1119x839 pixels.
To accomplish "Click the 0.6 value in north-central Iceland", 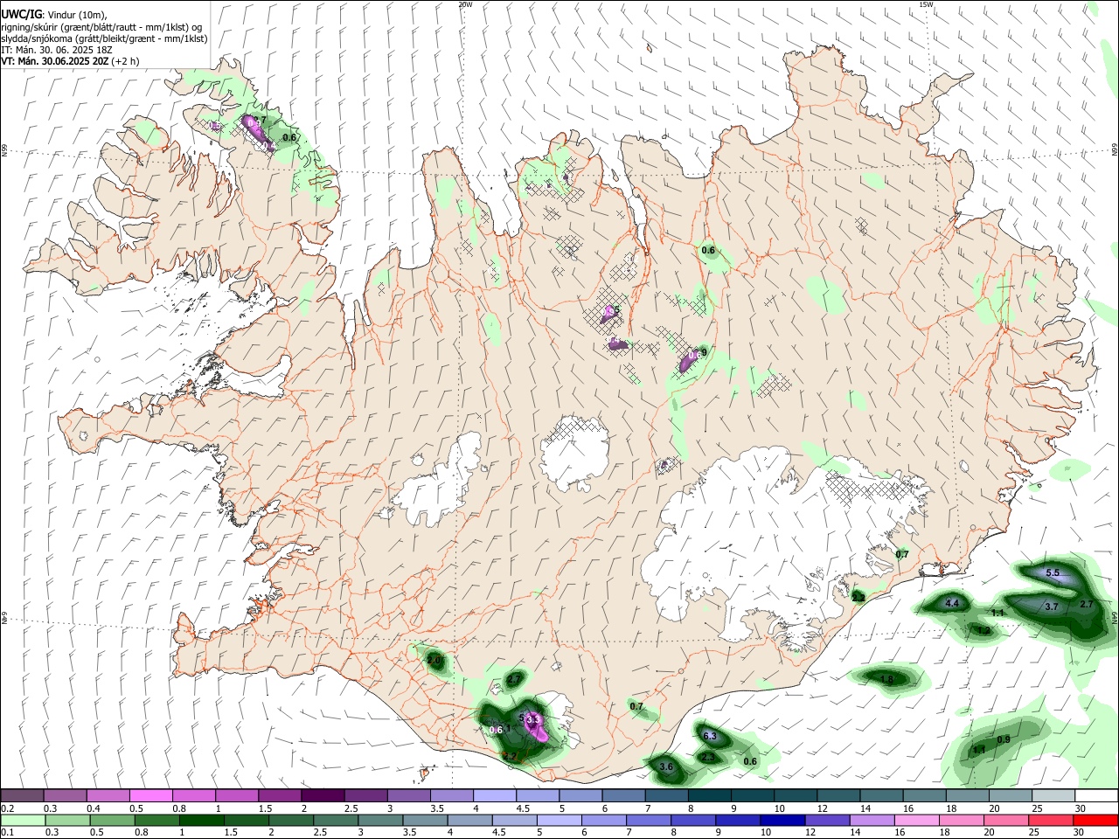I will pyautogui.click(x=708, y=250).
